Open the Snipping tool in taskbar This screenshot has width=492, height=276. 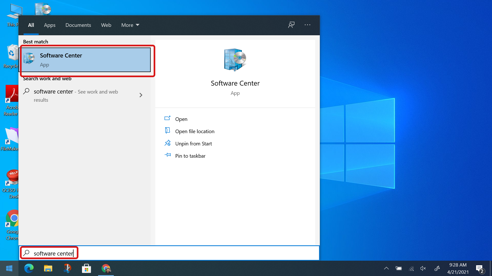(67, 268)
